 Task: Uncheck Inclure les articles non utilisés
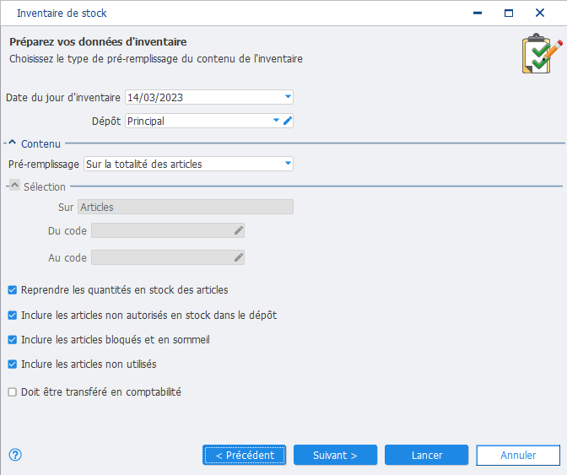click(13, 364)
